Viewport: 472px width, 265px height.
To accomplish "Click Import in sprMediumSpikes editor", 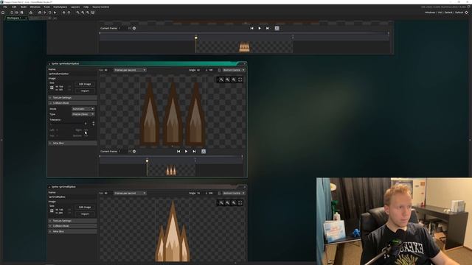I will (85, 91).
